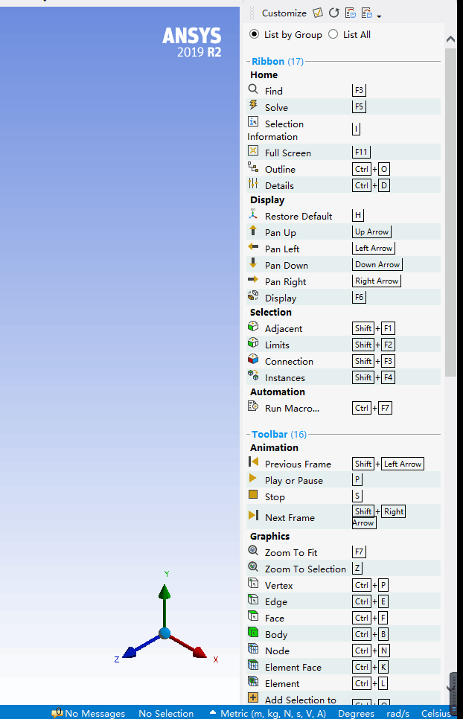The width and height of the screenshot is (463, 719).
Task: Click the Zoom To Fit icon
Action: coord(253,550)
